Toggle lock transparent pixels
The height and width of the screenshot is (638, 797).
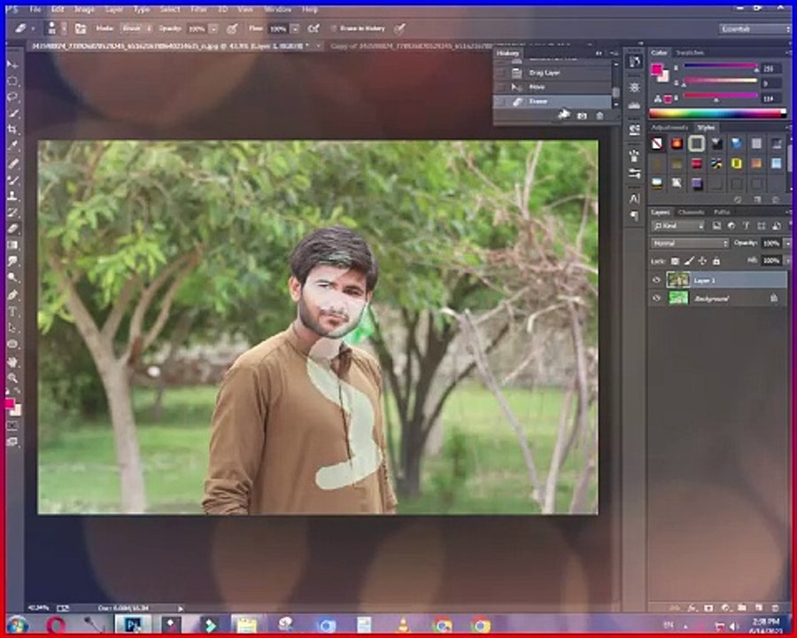(675, 261)
